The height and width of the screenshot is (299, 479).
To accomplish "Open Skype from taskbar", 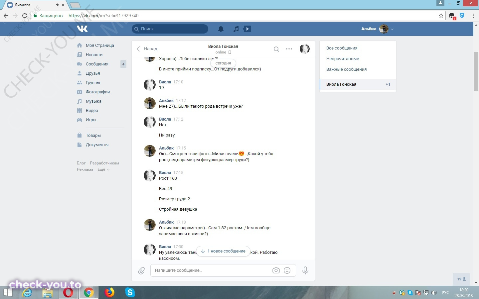I will click(130, 292).
